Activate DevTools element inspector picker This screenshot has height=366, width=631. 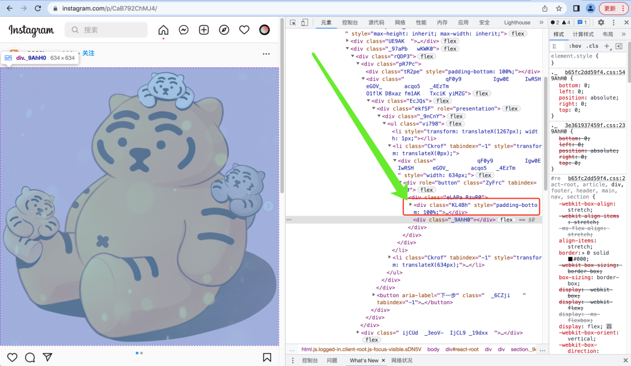point(293,23)
